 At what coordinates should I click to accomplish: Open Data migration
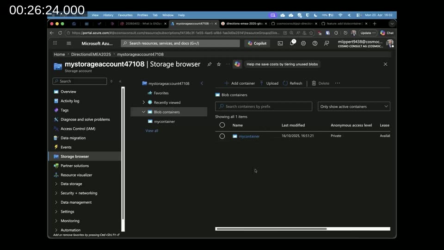(73, 138)
